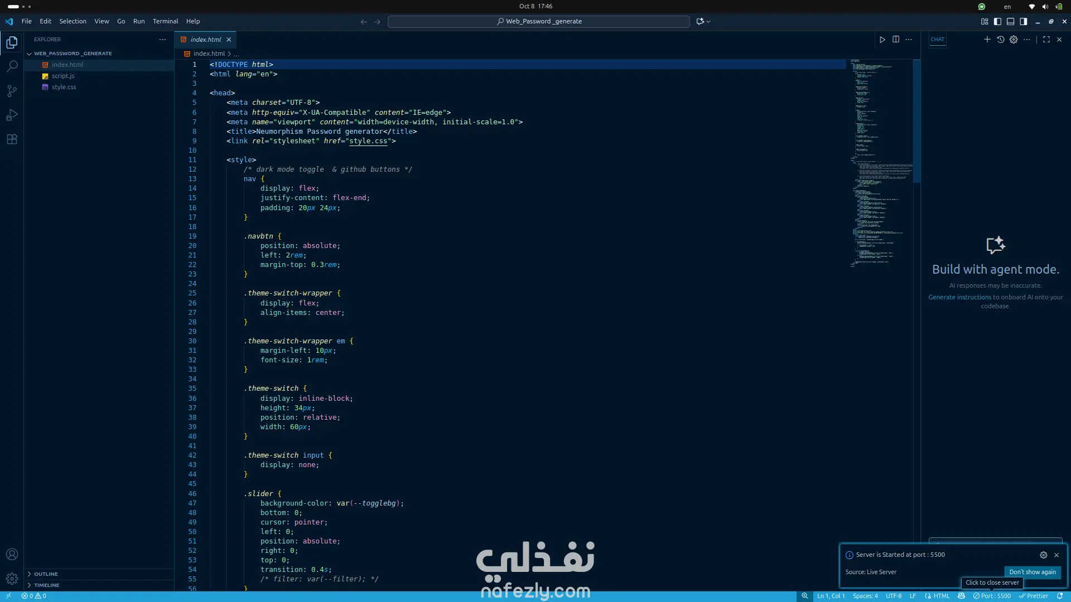This screenshot has height=602, width=1071.
Task: Open the Manage gear in the activity bar
Action: [12, 579]
